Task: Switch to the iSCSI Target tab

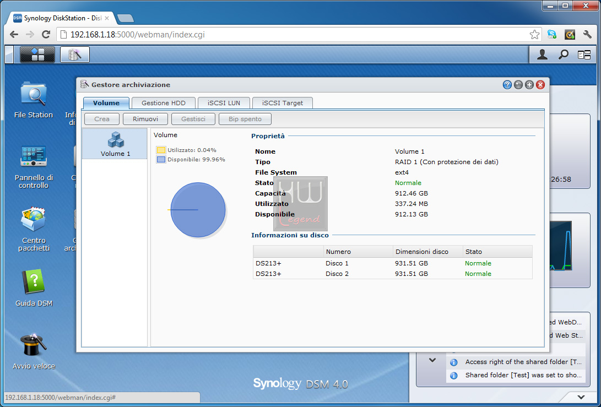Action: coord(283,102)
